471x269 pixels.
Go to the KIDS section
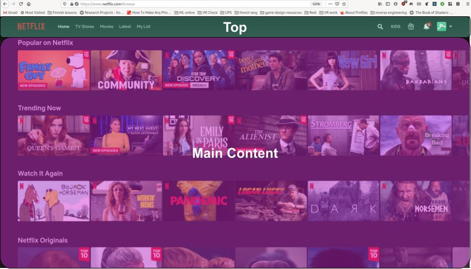[x=395, y=26]
